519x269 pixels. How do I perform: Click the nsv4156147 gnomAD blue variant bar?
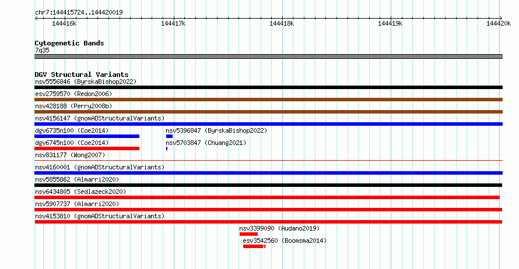268,124
